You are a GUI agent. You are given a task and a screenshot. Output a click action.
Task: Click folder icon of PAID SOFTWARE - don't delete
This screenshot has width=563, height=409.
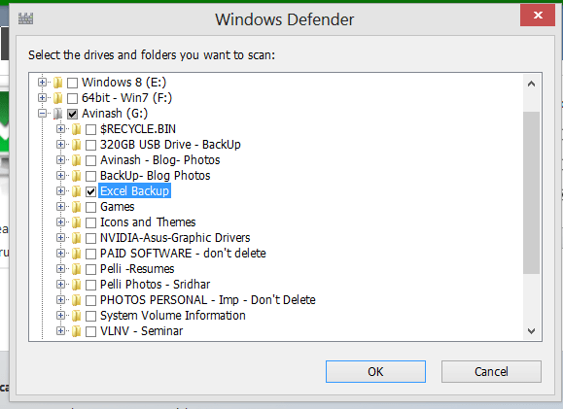(x=76, y=254)
